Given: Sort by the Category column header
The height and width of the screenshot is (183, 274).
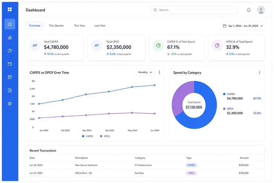Looking at the screenshot, I should pos(140,158).
